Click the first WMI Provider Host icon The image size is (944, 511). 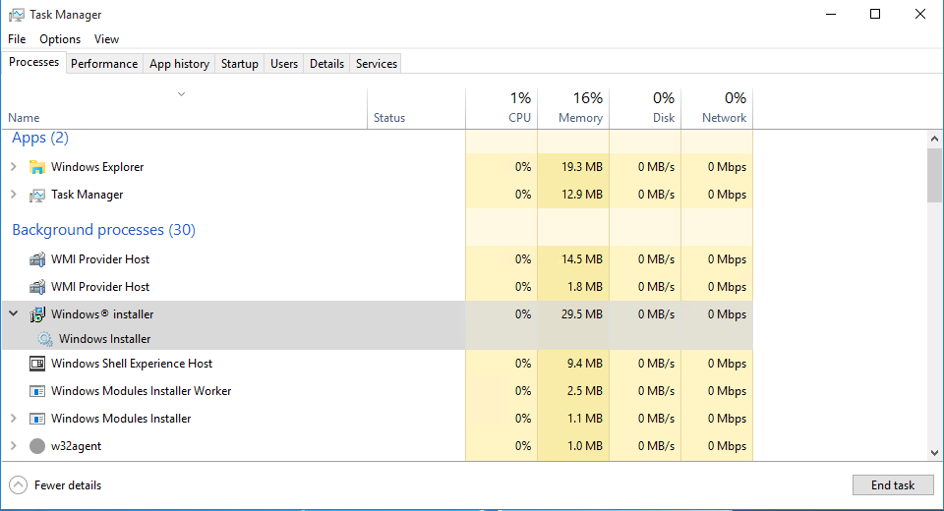pyautogui.click(x=37, y=259)
